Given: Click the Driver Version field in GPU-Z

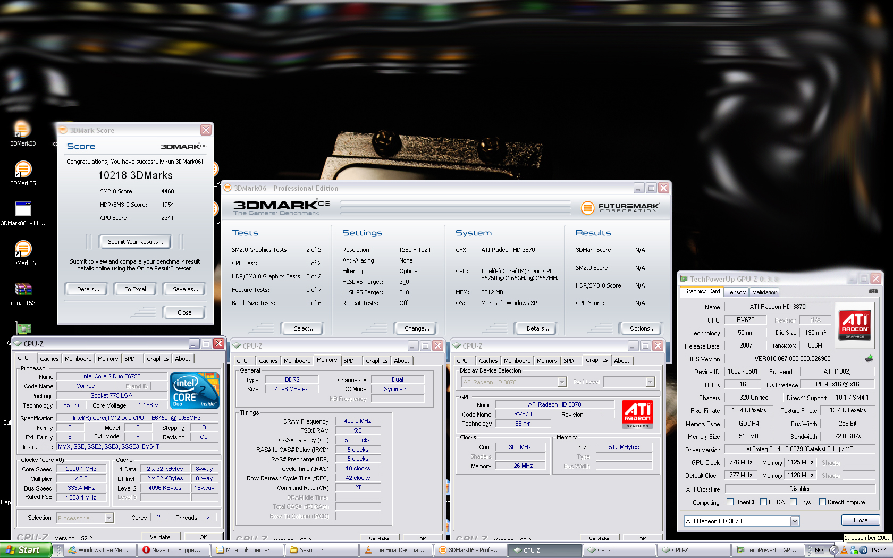Looking at the screenshot, I should pyautogui.click(x=800, y=449).
